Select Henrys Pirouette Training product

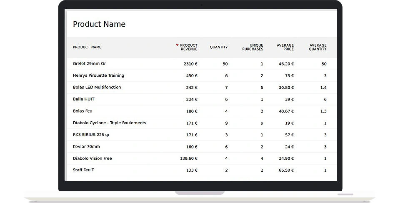pyautogui.click(x=98, y=75)
